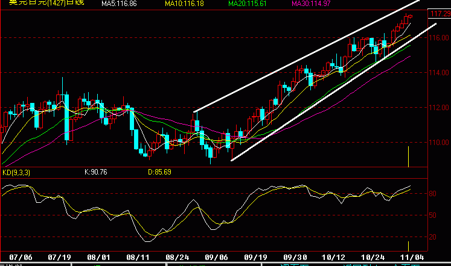The image size is (451, 266).
Task: Click the MA20:115.61 indicator label
Action: coord(248,4)
